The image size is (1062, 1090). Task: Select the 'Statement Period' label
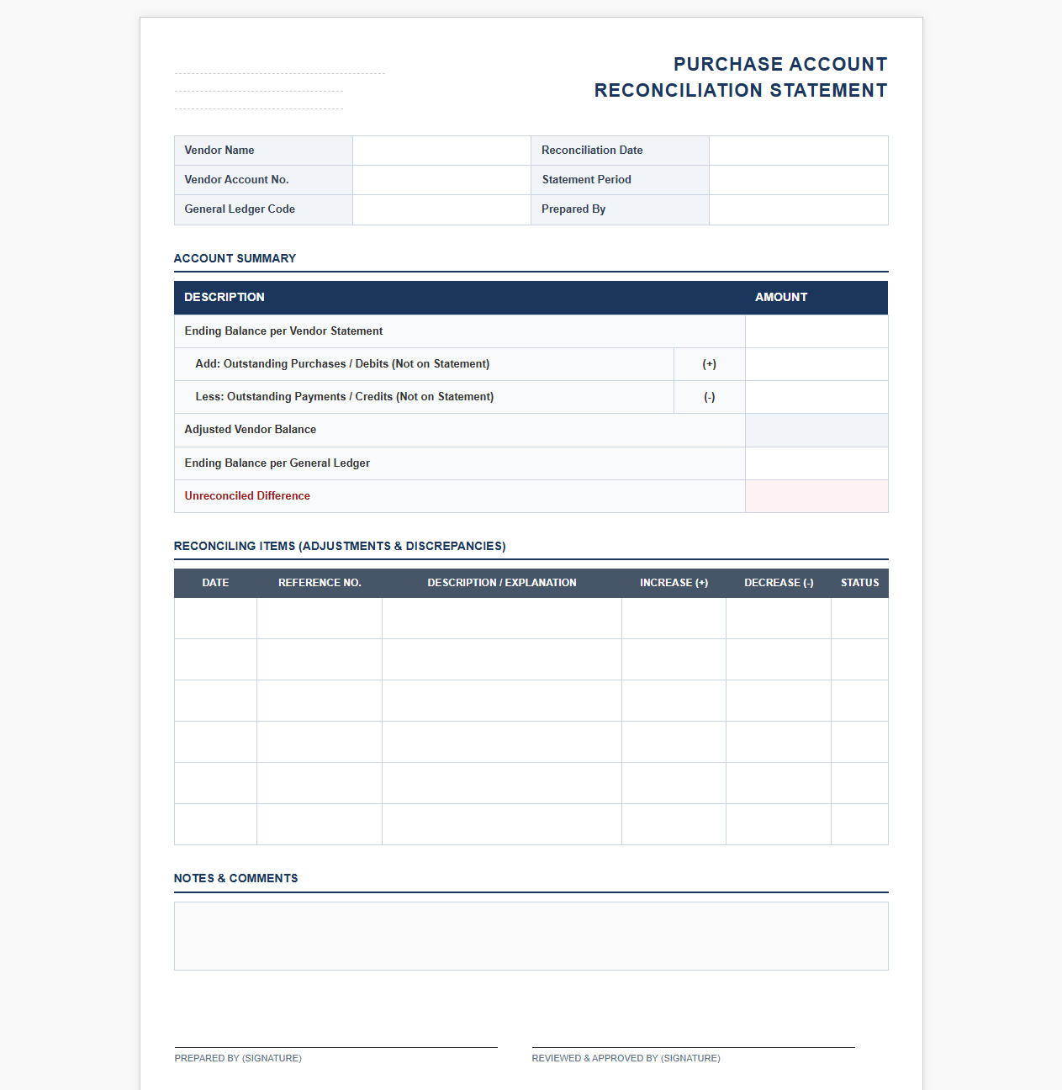pos(586,179)
